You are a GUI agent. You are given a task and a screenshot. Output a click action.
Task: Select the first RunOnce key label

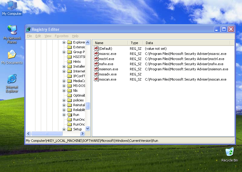pyautogui.click(x=79, y=119)
